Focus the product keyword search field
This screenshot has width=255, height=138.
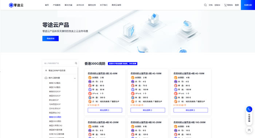(59, 63)
